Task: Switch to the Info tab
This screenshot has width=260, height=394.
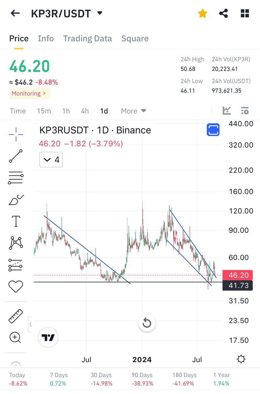Action: click(x=46, y=38)
